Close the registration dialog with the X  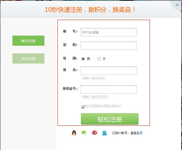[177, 5]
